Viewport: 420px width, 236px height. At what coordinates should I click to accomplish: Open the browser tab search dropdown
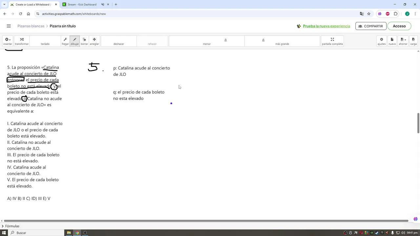tap(4, 5)
